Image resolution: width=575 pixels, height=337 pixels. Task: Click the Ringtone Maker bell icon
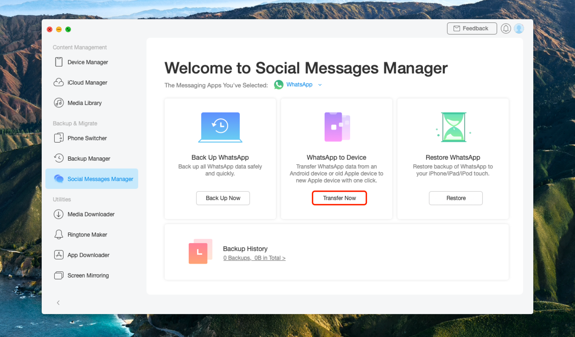click(x=59, y=234)
